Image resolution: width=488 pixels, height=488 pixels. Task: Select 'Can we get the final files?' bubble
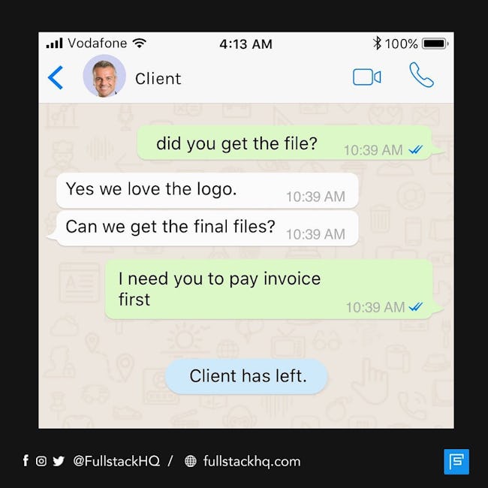[x=207, y=228]
